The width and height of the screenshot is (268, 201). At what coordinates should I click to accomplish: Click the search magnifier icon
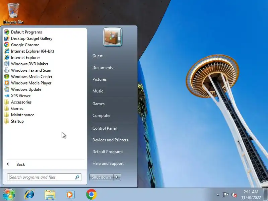coord(77,177)
